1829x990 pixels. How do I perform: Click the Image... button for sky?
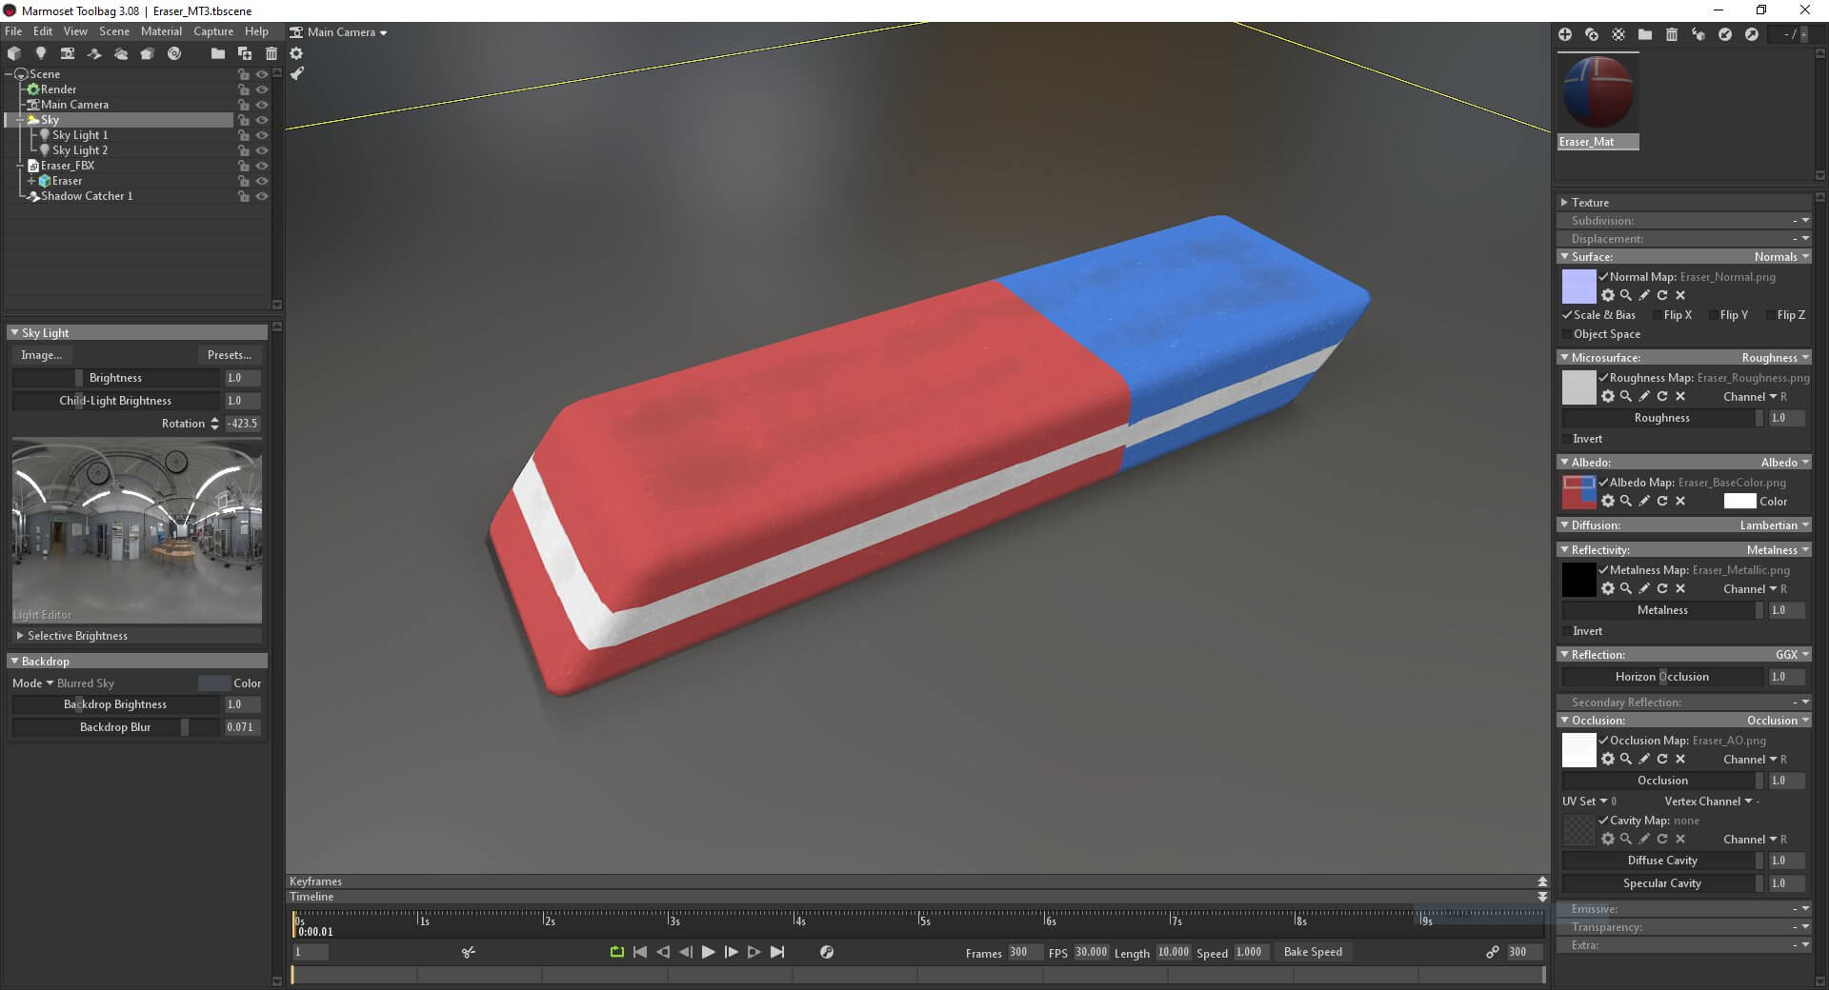[41, 355]
